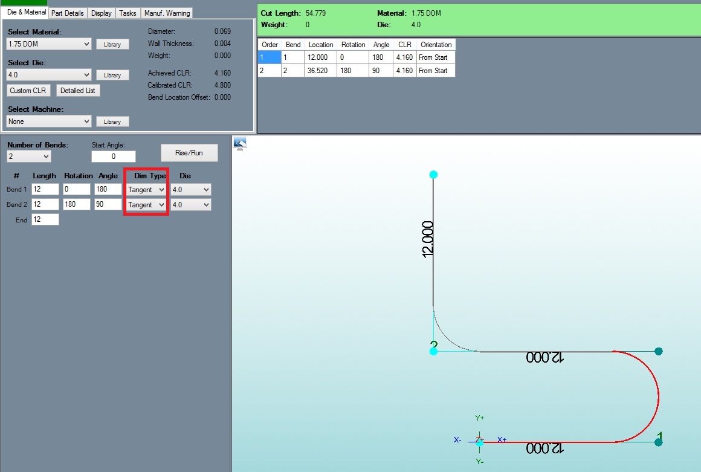
Task: Open the Manuf. Warning tab
Action: (167, 13)
